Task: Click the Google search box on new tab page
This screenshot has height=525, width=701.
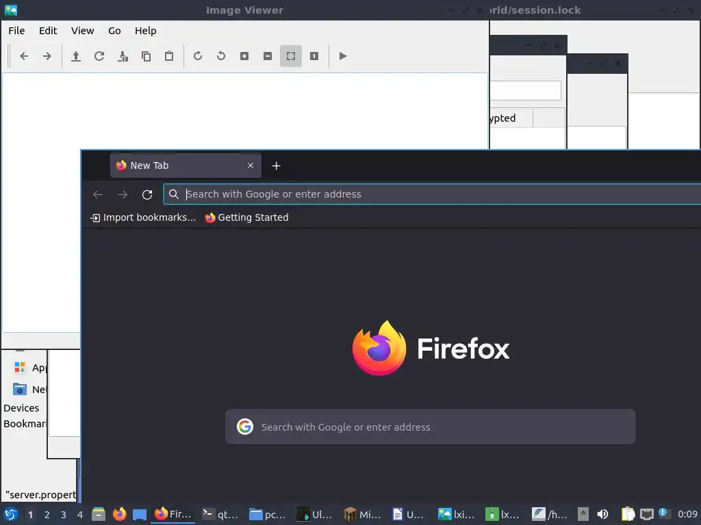Action: (430, 427)
